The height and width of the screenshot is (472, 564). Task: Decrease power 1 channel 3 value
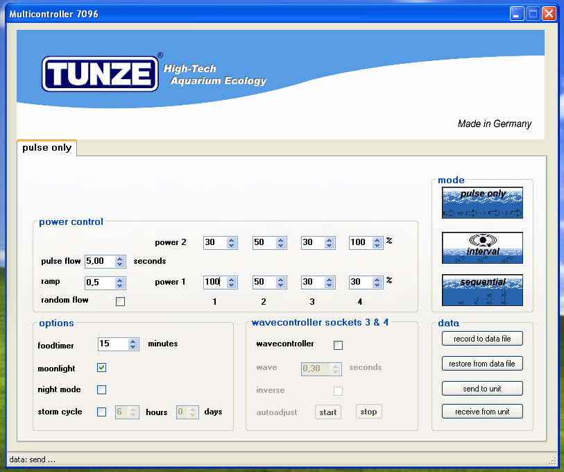tap(329, 285)
